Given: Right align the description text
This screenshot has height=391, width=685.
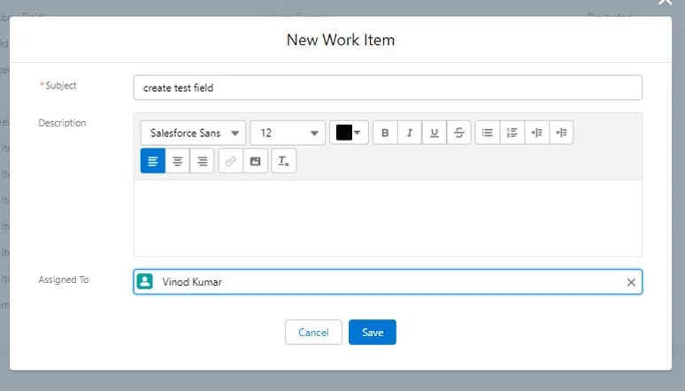Looking at the screenshot, I should pos(203,161).
